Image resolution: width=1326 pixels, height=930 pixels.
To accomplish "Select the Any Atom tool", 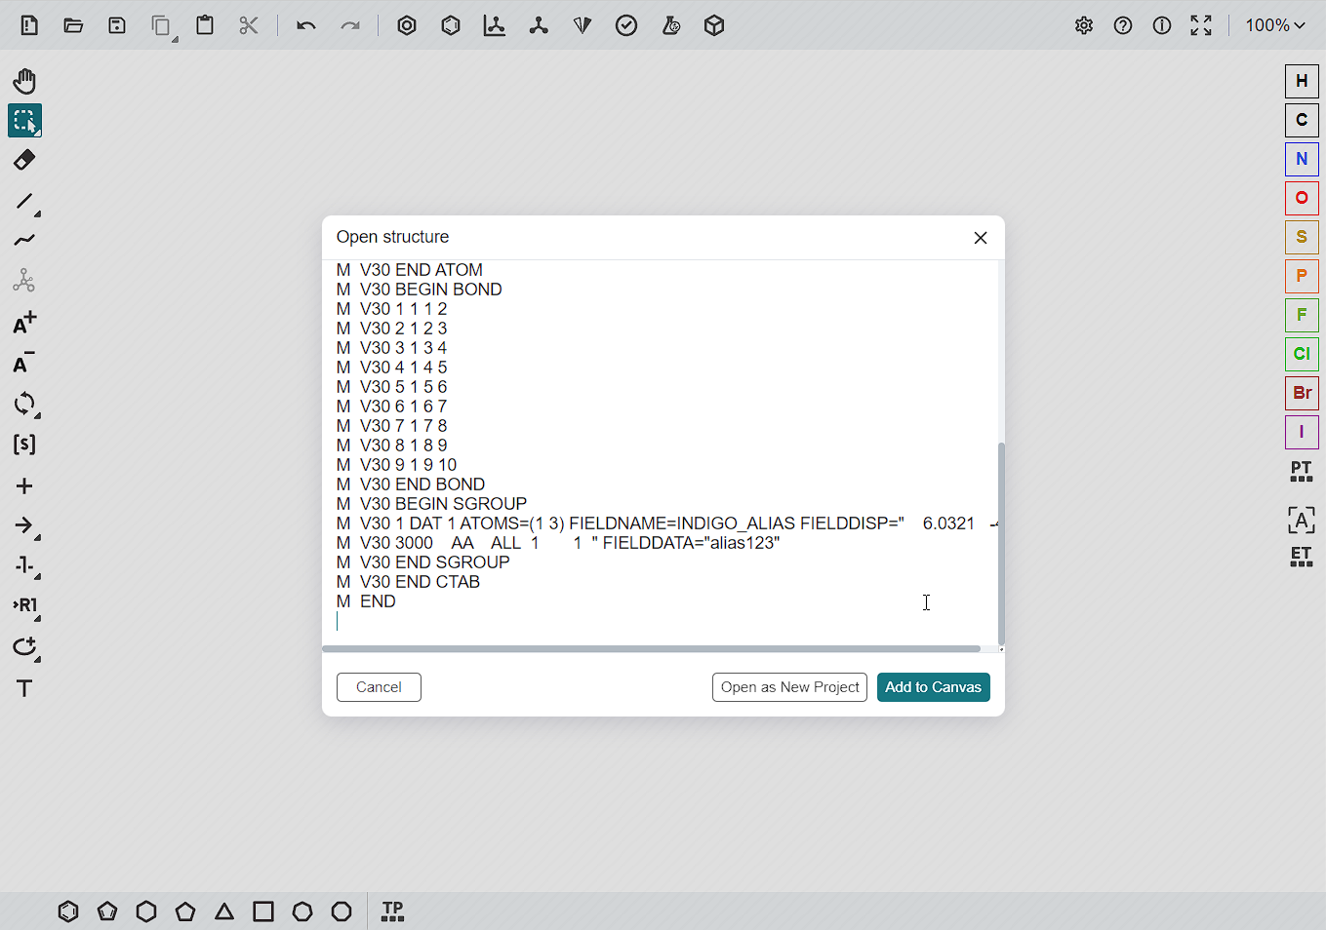I will coord(1302,520).
